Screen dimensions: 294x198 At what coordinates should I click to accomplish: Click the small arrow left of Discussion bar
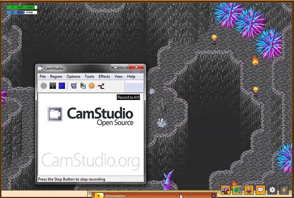coord(90,193)
